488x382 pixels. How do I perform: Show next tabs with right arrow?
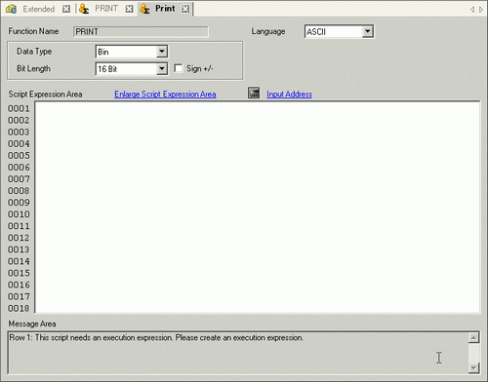point(481,10)
